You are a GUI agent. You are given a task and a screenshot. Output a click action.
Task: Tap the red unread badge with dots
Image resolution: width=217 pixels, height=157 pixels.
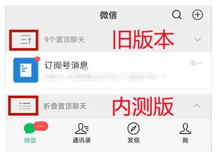point(41,126)
